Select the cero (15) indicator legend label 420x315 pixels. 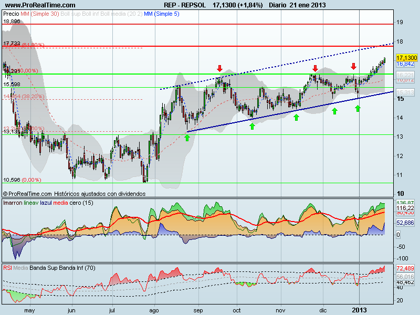point(81,203)
